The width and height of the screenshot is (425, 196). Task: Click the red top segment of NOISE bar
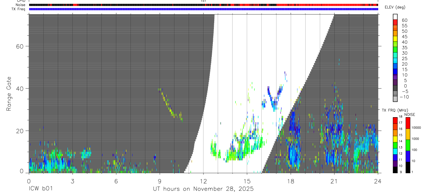(407, 123)
